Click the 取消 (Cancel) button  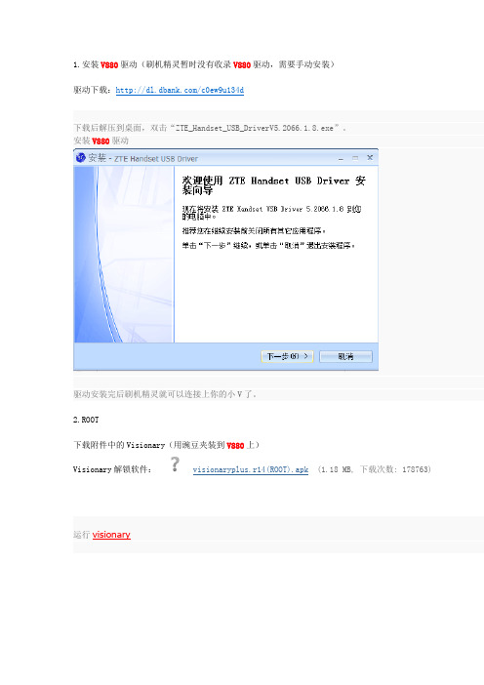(x=346, y=356)
